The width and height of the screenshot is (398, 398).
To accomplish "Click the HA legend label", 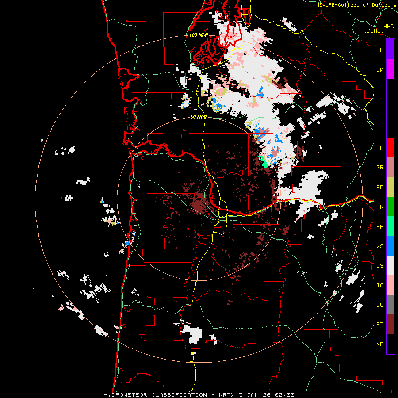I will click(379, 148).
